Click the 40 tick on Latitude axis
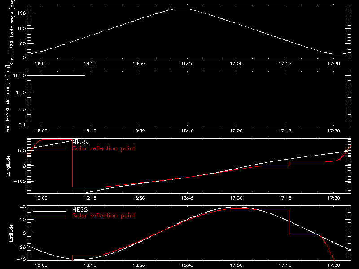This screenshot has width=359, height=269. 23,207
